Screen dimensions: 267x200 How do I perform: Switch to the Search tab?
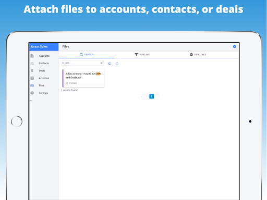coord(87,55)
